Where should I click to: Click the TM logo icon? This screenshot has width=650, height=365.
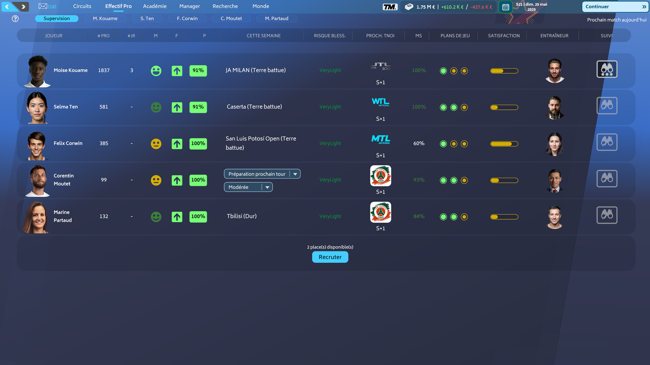click(x=390, y=7)
